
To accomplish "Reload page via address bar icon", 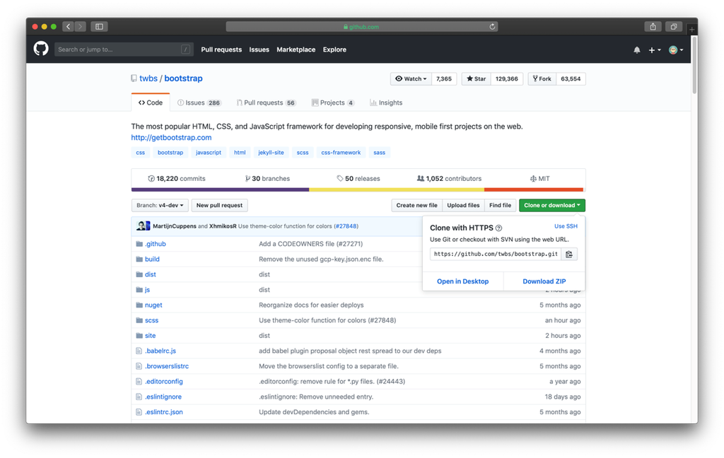I will pos(492,27).
